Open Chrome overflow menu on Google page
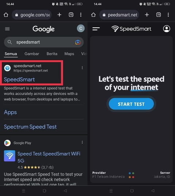Image resolution: width=175 pixels, height=196 pixels. 81,15
